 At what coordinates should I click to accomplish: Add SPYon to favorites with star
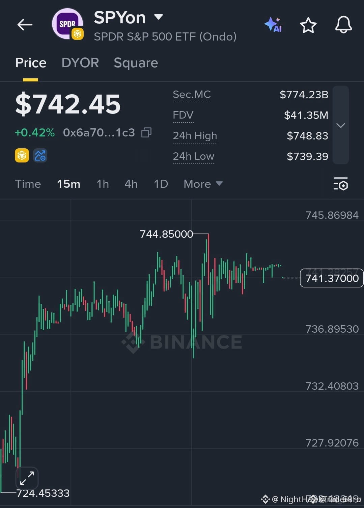tap(308, 25)
